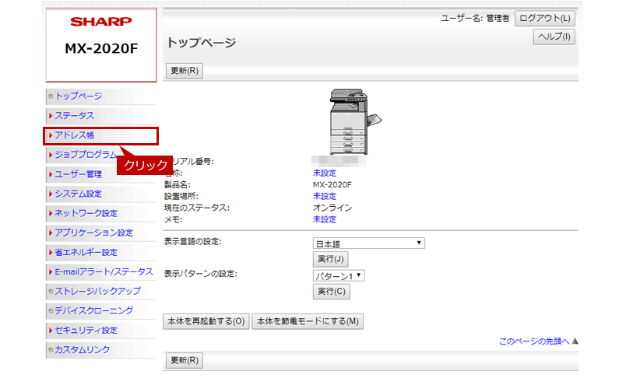Viewport: 626px width, 378px height.
Task: Open the ステータス menu item
Action: (x=75, y=116)
